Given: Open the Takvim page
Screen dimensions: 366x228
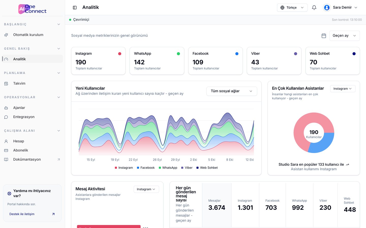Looking at the screenshot, I should (x=33, y=84).
